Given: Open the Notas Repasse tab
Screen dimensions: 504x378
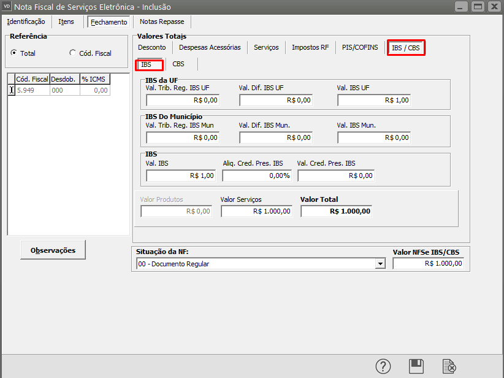Looking at the screenshot, I should (x=162, y=21).
